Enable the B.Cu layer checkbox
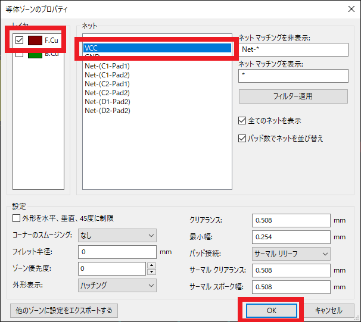This screenshot has width=361, height=322. pos(20,54)
